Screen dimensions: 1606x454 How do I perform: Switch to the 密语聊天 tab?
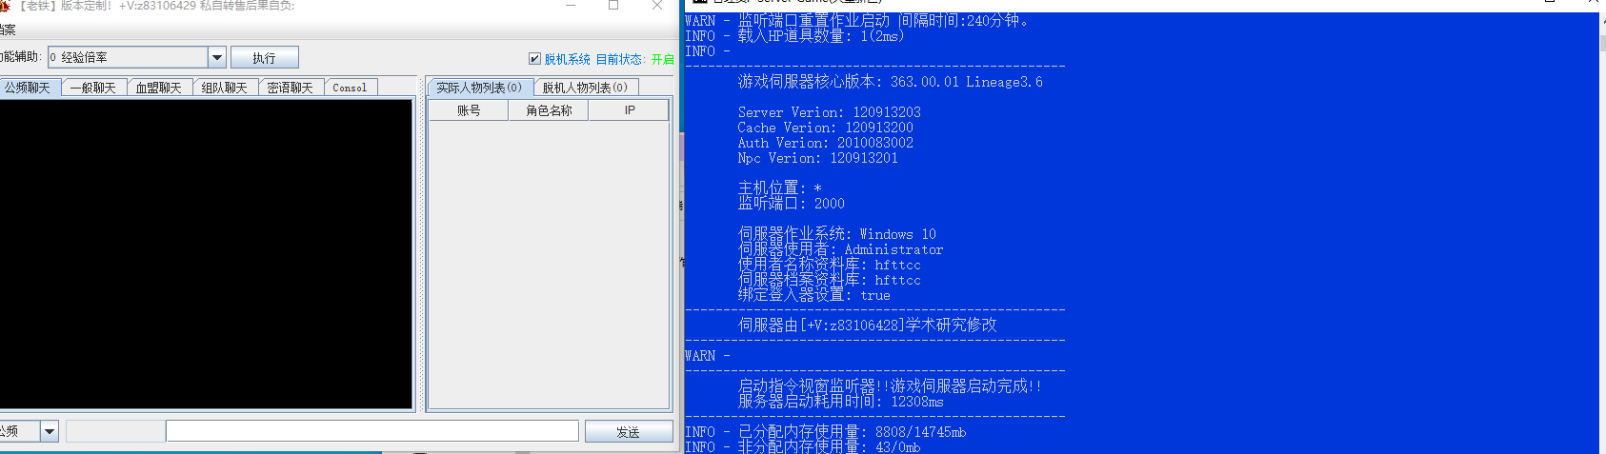(291, 88)
